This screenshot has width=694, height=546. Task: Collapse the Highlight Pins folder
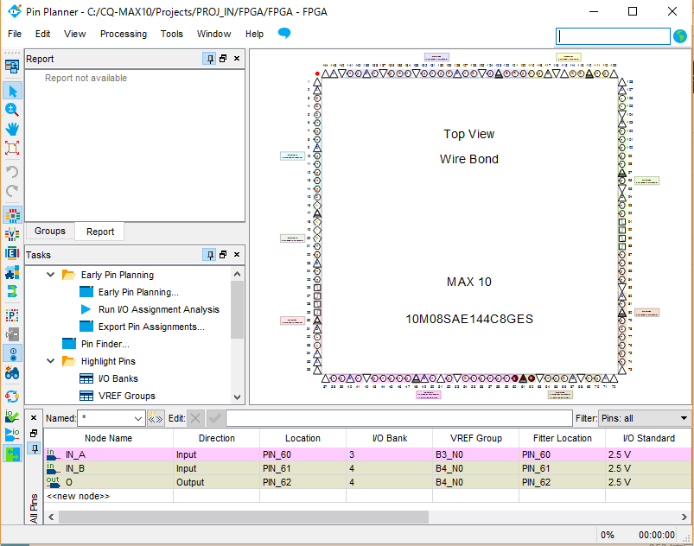pyautogui.click(x=50, y=360)
